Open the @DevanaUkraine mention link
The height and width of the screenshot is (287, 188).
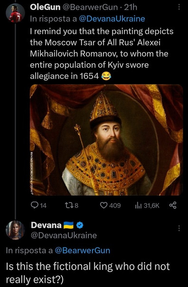tap(112, 19)
